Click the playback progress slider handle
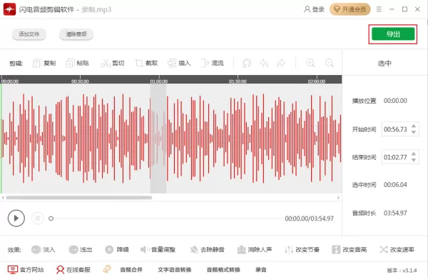The width and height of the screenshot is (428, 277). tap(51, 218)
